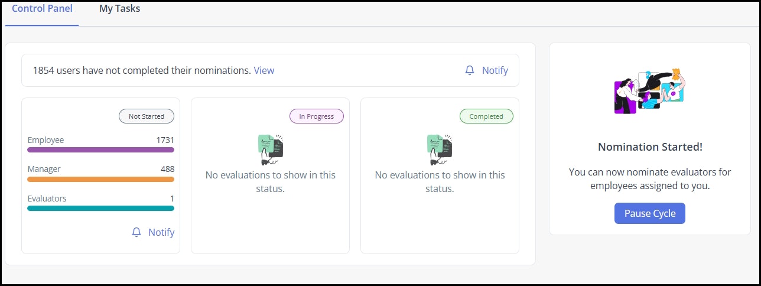Select the Not Started status badge
761x286 pixels.
(x=147, y=116)
